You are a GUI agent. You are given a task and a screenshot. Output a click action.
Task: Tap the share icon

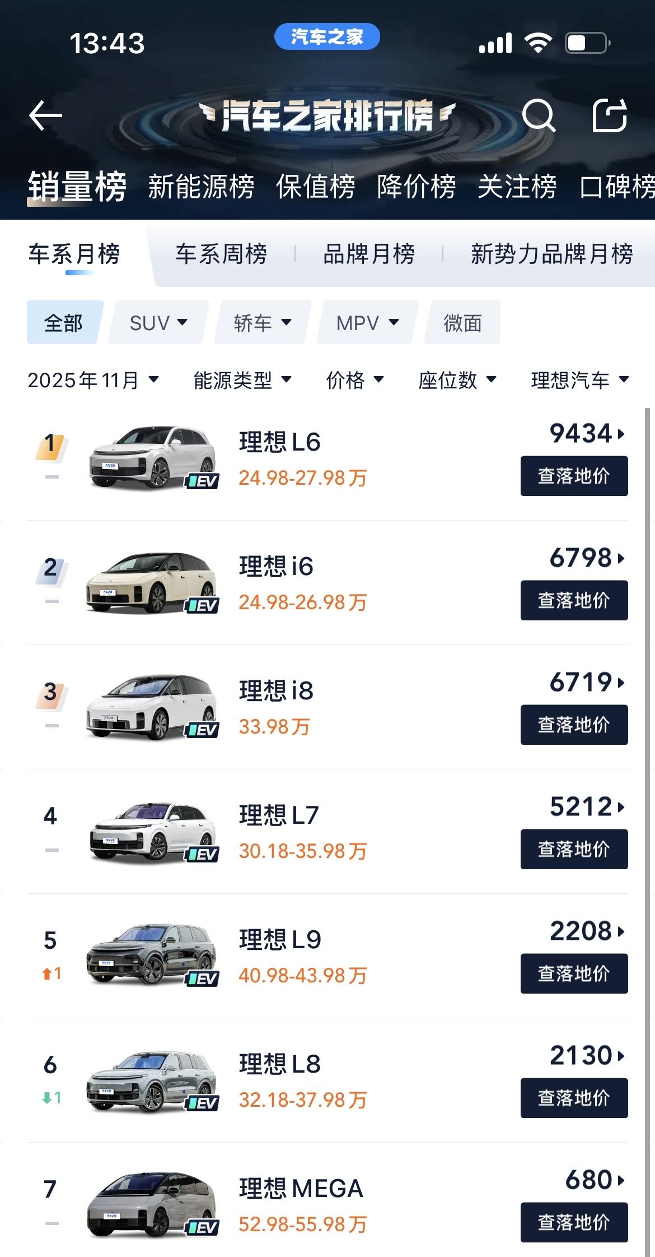coord(610,115)
